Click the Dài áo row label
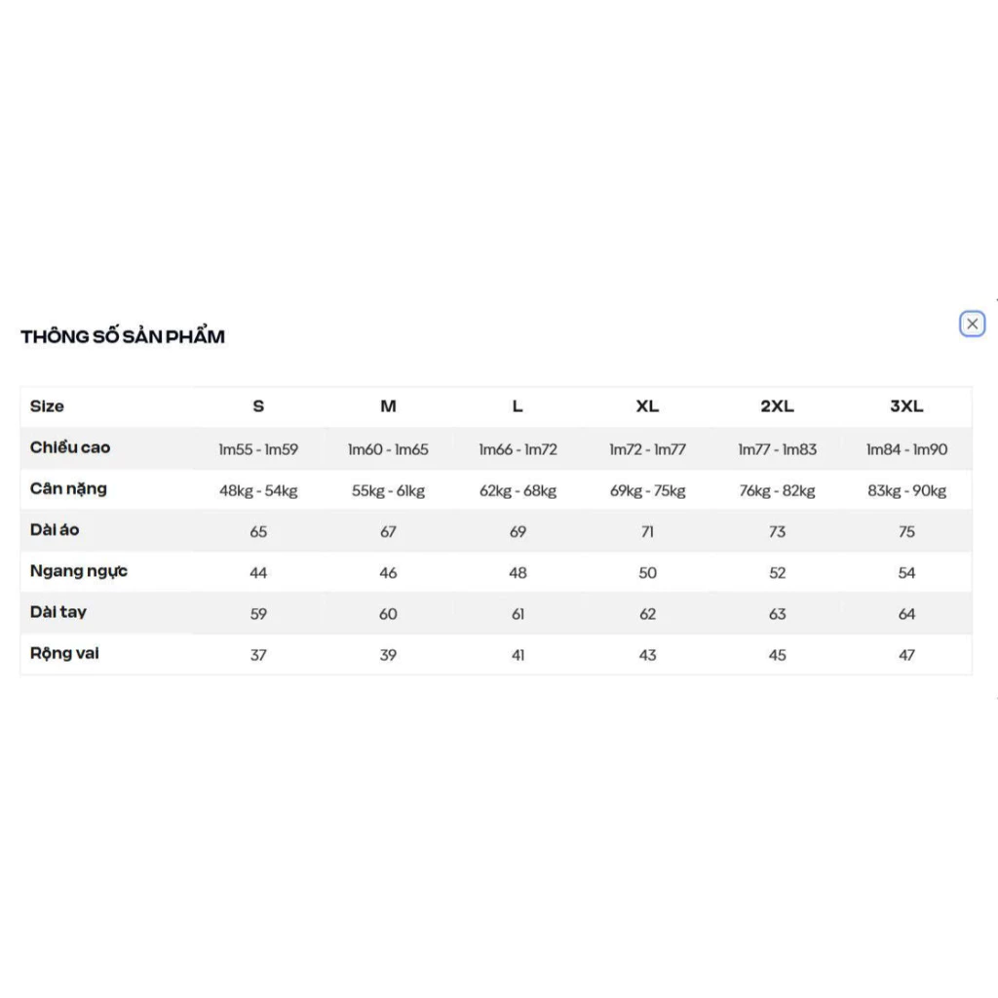Screen dimensions: 998x998 tap(55, 530)
